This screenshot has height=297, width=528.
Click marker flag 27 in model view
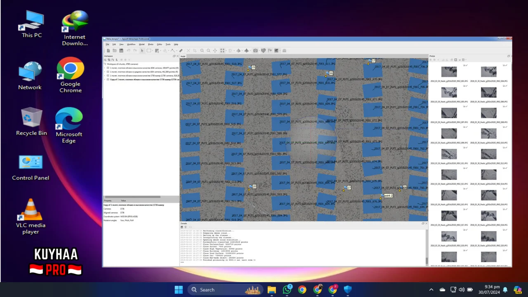point(349,188)
